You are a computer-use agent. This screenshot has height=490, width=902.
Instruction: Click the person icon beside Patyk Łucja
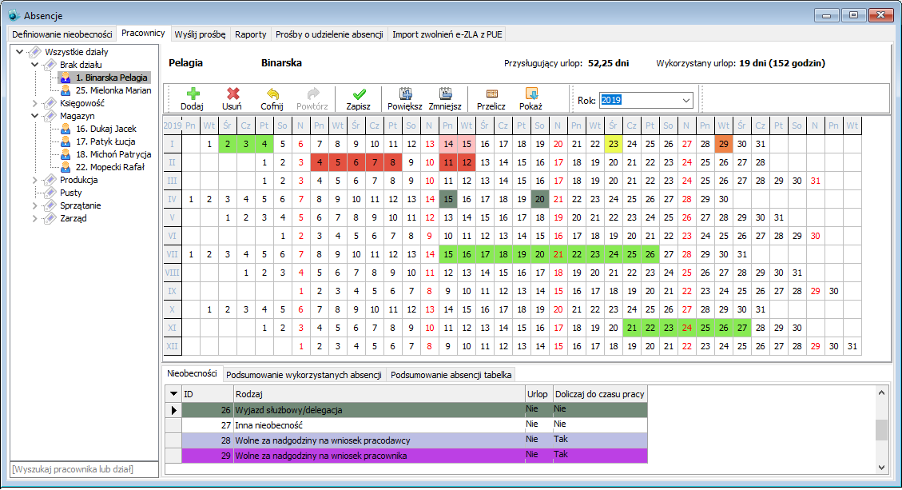tap(66, 141)
